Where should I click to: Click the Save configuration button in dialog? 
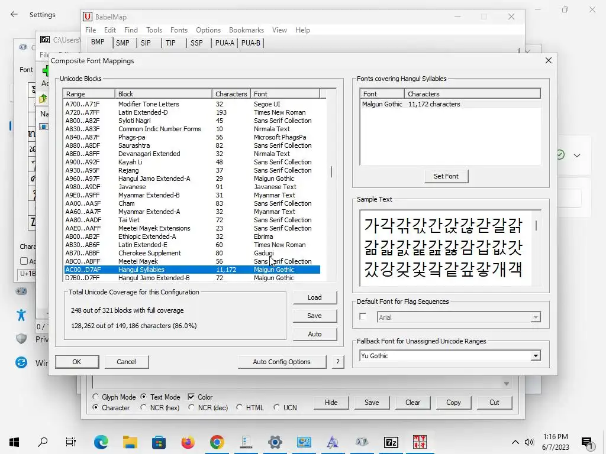pyautogui.click(x=315, y=316)
